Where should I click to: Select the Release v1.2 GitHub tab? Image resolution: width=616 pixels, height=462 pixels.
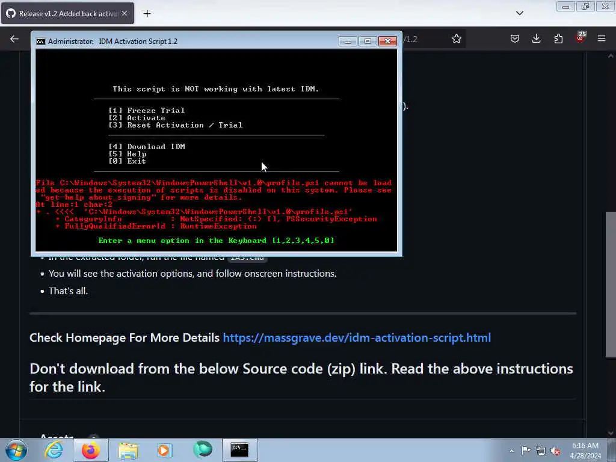[x=67, y=13]
